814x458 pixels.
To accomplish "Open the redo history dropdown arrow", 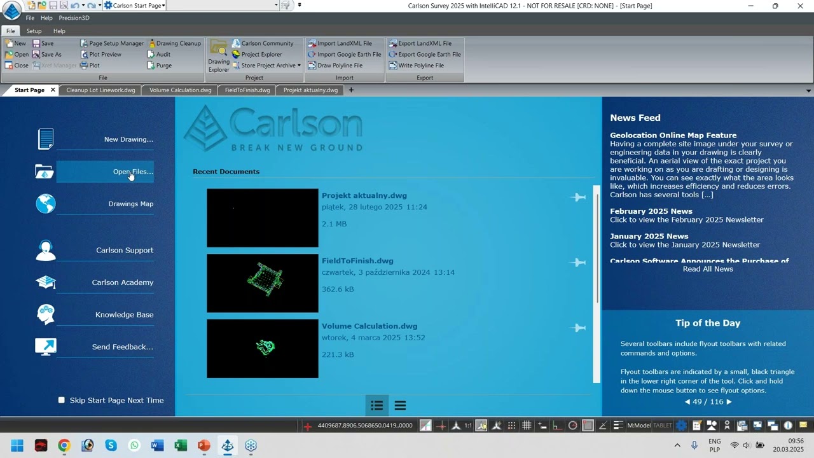I will [x=100, y=5].
